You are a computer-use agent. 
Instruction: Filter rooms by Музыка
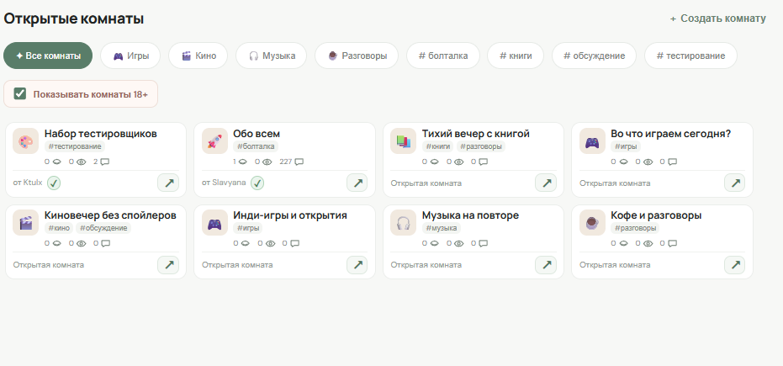click(271, 56)
